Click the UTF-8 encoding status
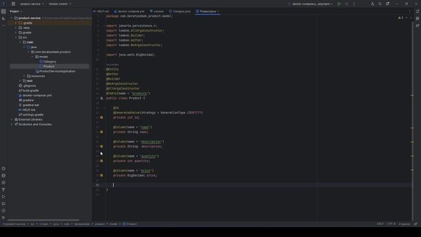Viewport: 421px width, 237px height. (391, 224)
